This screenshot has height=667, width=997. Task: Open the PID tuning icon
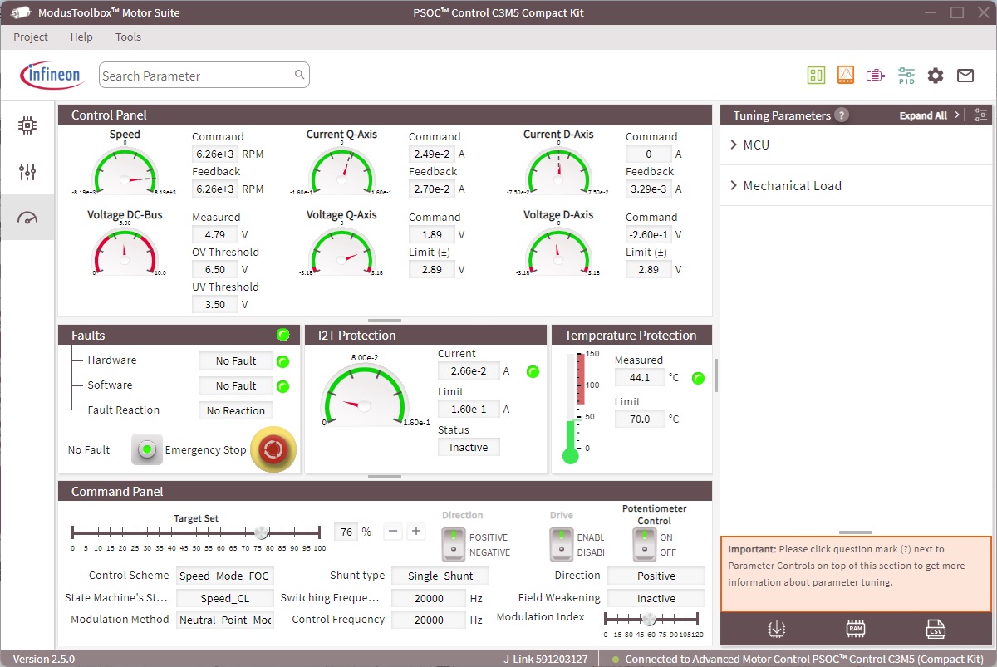point(906,76)
